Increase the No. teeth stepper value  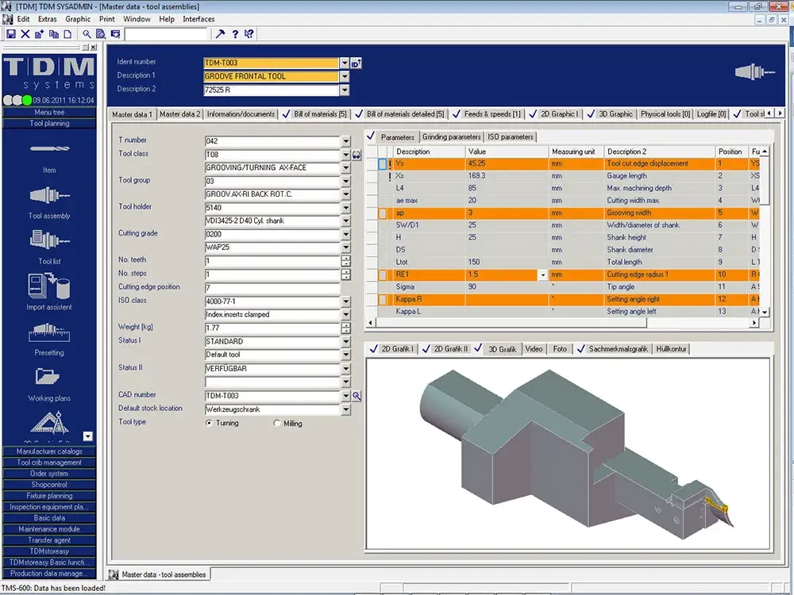click(346, 258)
